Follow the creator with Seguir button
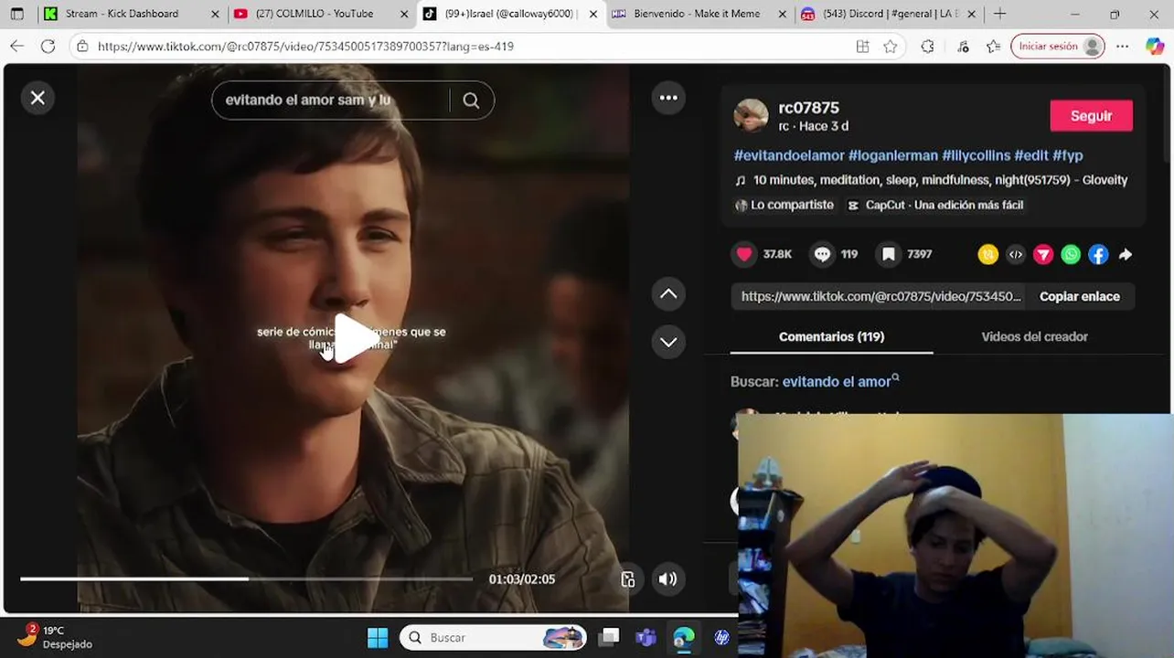The height and width of the screenshot is (658, 1174). [x=1091, y=116]
